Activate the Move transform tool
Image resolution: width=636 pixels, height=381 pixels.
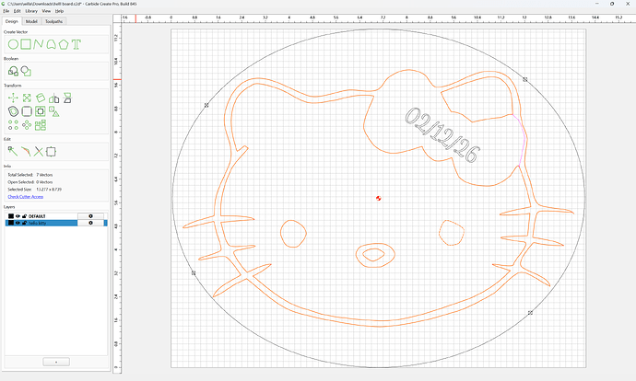(13, 98)
